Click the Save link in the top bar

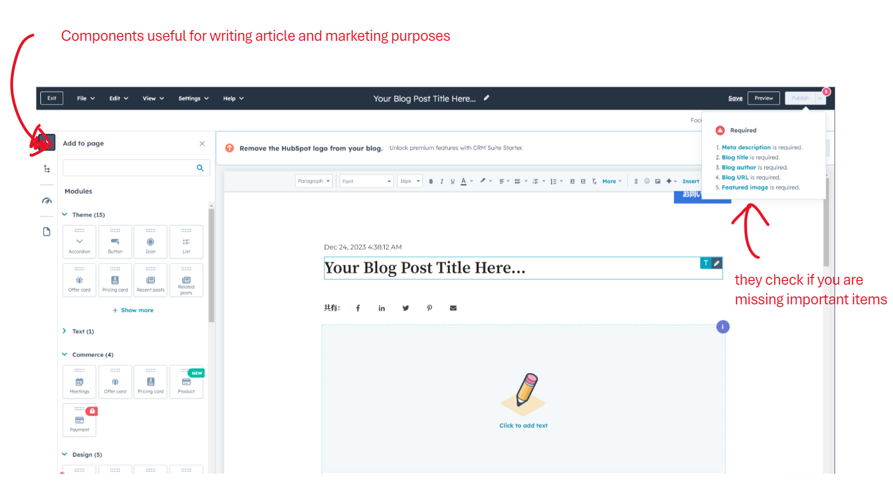pos(735,98)
